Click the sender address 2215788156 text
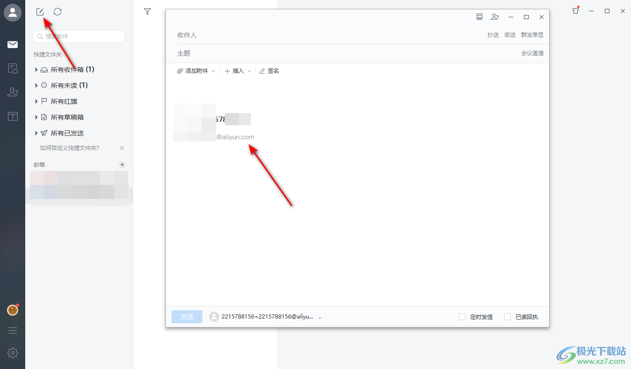The height and width of the screenshot is (369, 631). tap(268, 317)
